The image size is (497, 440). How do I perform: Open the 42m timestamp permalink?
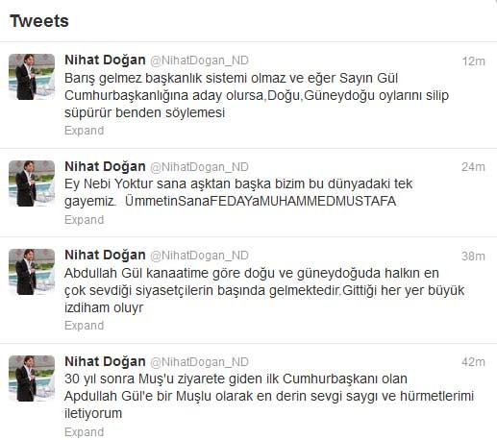pos(473,362)
